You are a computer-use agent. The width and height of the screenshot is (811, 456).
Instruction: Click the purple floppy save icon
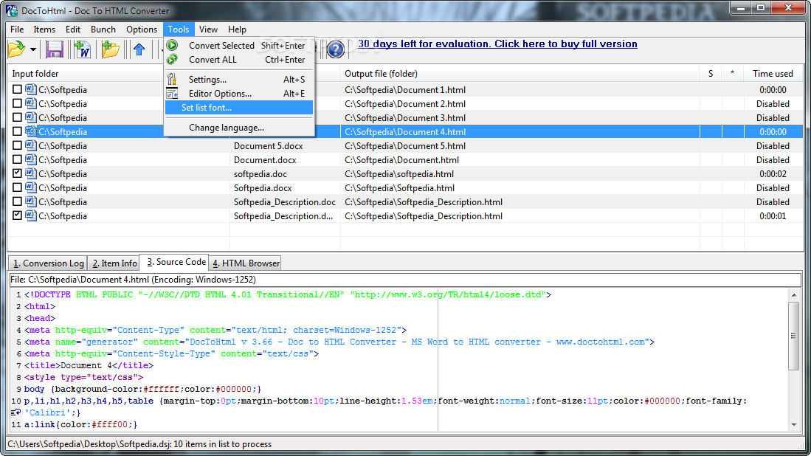55,49
